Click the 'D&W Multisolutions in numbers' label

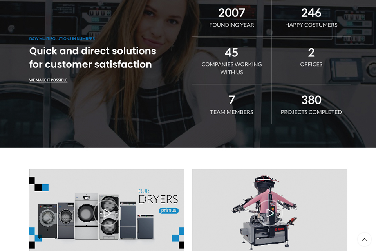62,38
